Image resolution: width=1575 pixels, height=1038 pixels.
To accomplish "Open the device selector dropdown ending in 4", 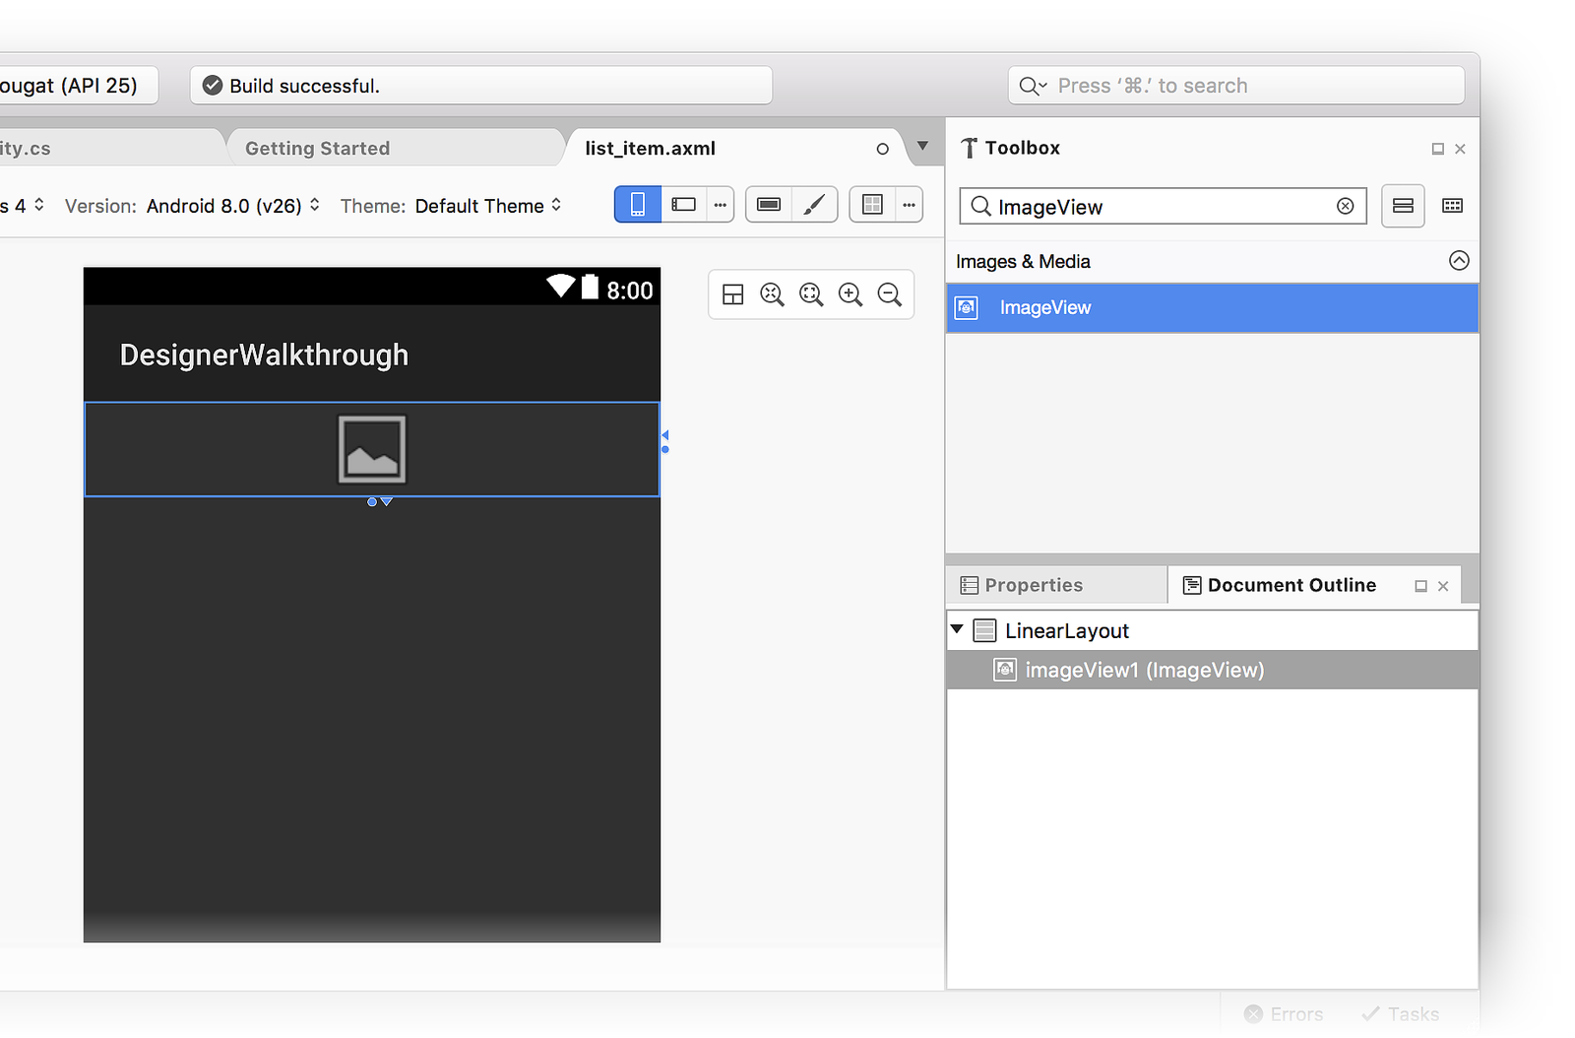I will click(23, 206).
